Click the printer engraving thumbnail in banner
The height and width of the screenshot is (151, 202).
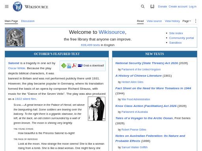pyautogui.click(x=15, y=37)
